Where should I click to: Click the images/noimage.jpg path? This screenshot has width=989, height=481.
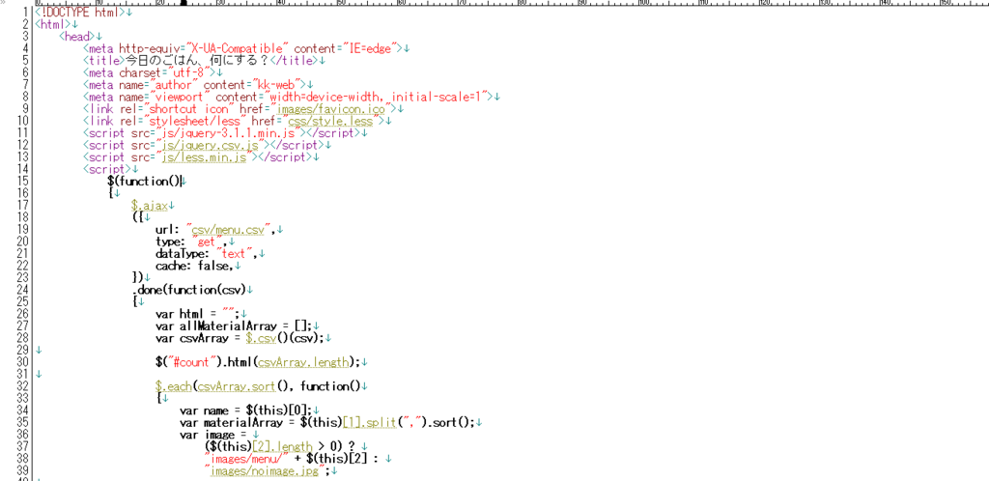point(265,470)
